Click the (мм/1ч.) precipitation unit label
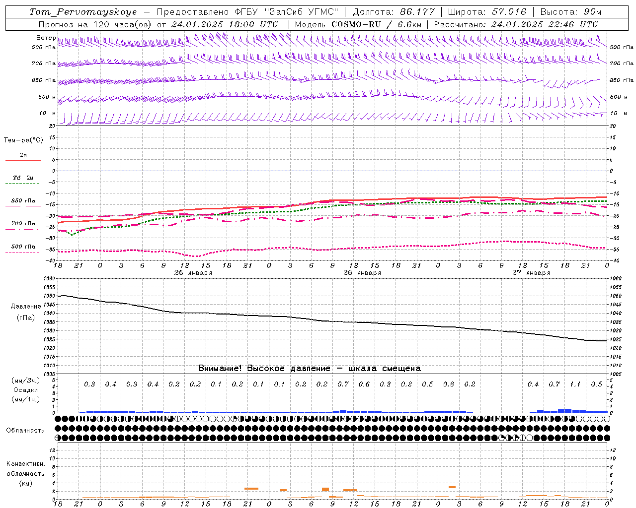 tap(25, 399)
